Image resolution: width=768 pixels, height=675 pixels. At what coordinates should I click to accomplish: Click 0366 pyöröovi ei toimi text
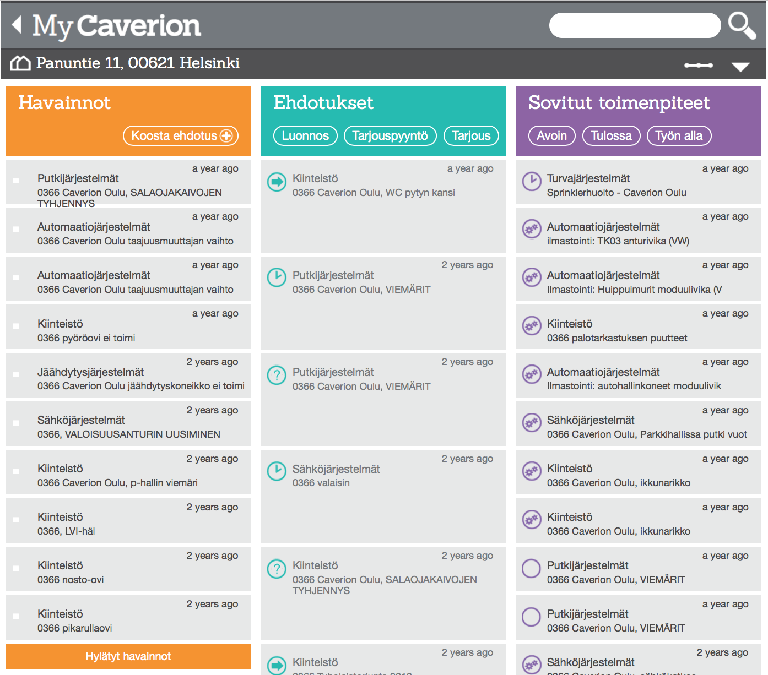coord(86,338)
